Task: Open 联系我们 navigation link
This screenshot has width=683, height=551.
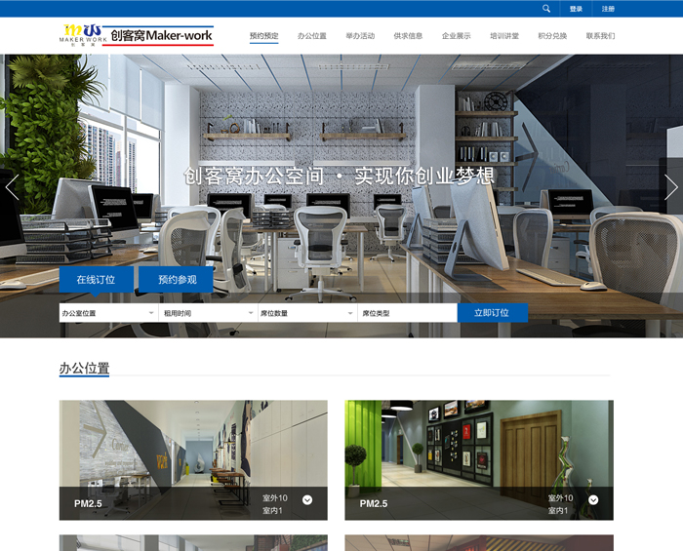Action: click(600, 36)
